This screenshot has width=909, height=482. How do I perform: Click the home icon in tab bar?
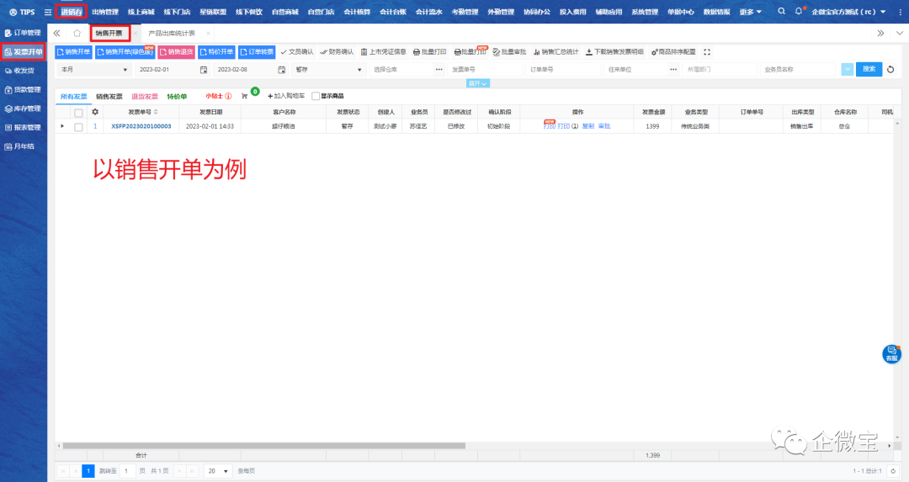pyautogui.click(x=77, y=33)
